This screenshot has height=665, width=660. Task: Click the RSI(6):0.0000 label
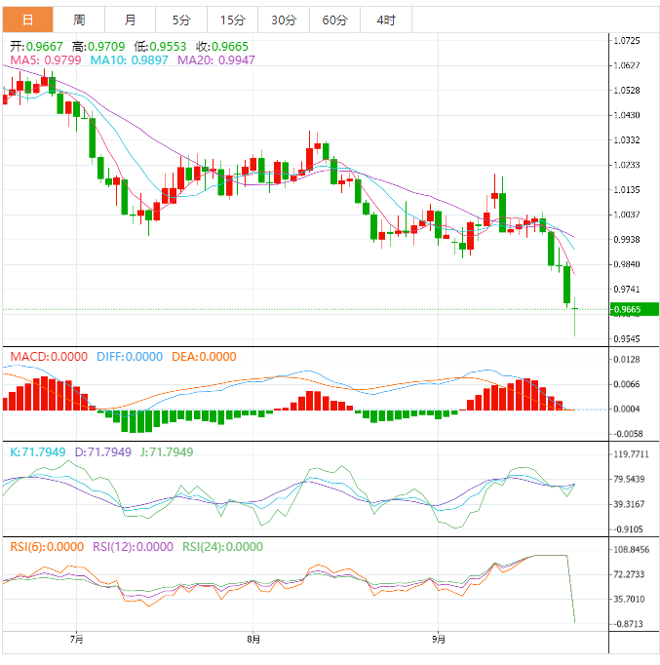pyautogui.click(x=47, y=547)
